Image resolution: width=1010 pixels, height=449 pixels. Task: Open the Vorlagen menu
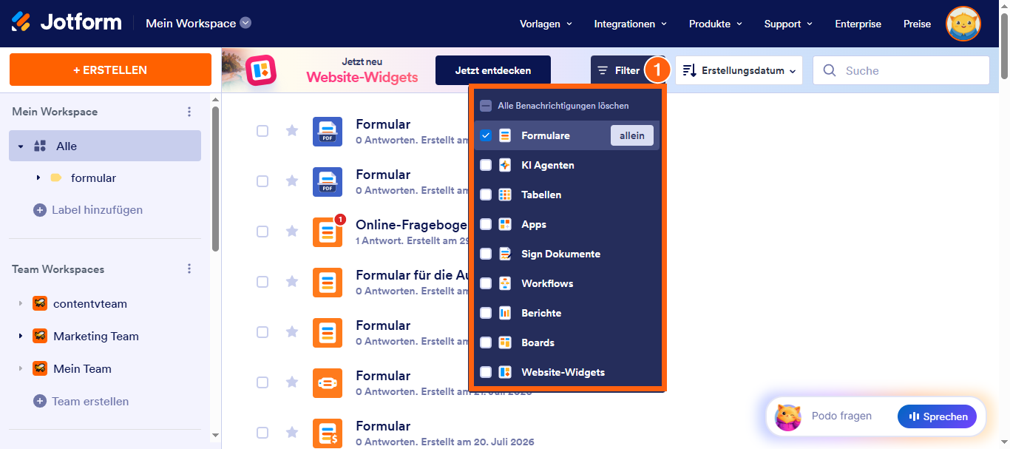coord(546,24)
